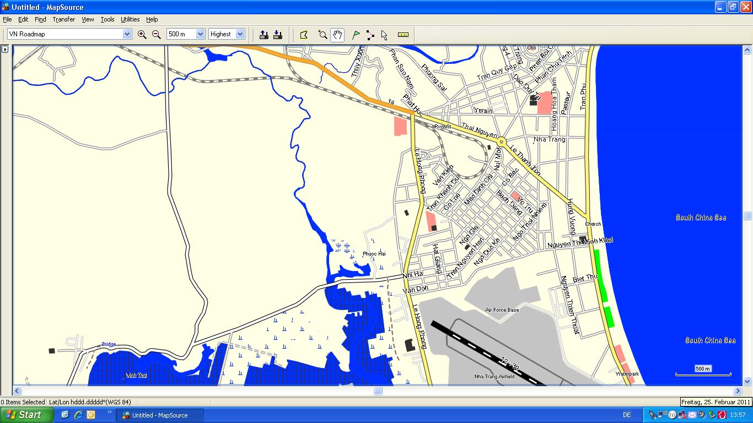Click Receive From Device toolbar icon
The height and width of the screenshot is (423, 753).
[x=278, y=34]
